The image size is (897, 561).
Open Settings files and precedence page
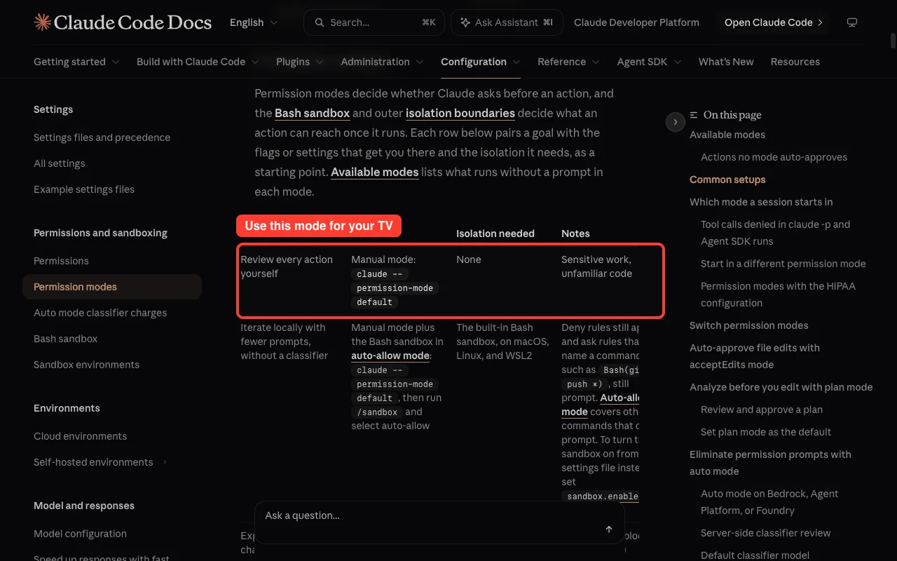(x=102, y=137)
